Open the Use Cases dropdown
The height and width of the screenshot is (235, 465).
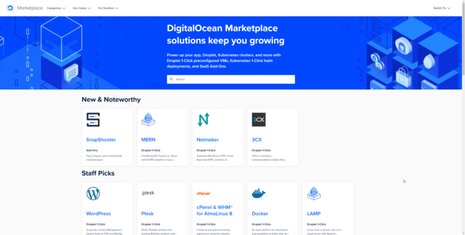pyautogui.click(x=82, y=8)
